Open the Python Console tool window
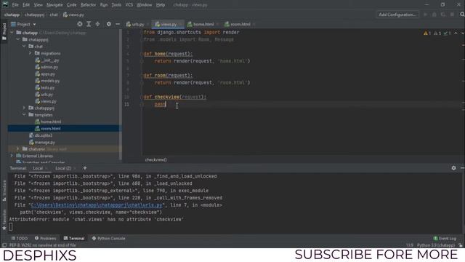This screenshot has height=262, width=465. 108,238
